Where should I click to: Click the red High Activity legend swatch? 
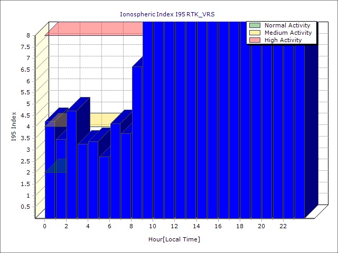click(x=255, y=40)
